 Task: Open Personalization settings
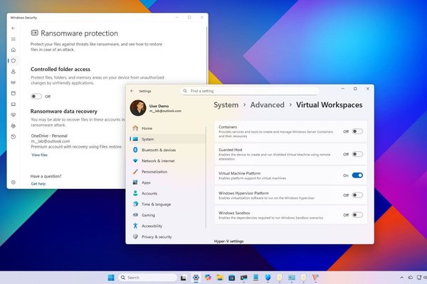click(x=168, y=172)
